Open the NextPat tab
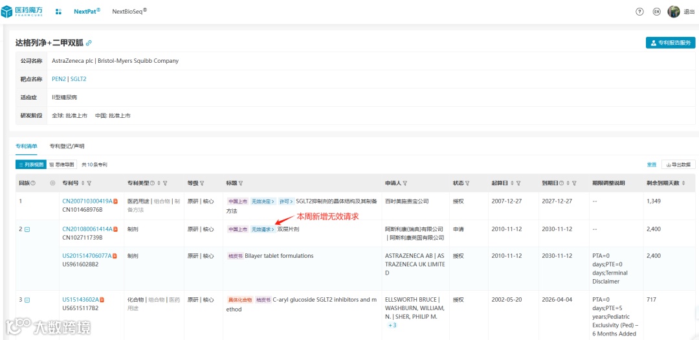The width and height of the screenshot is (699, 340). (87, 12)
